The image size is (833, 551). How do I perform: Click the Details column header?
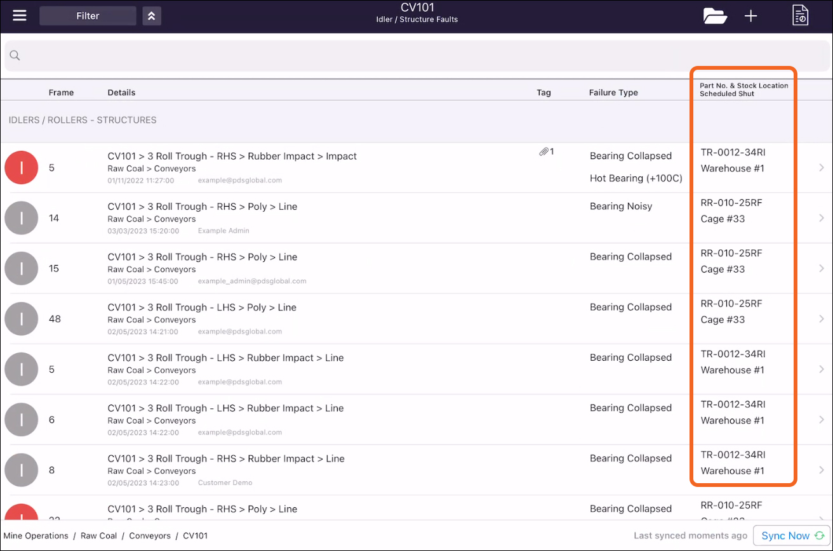point(121,93)
